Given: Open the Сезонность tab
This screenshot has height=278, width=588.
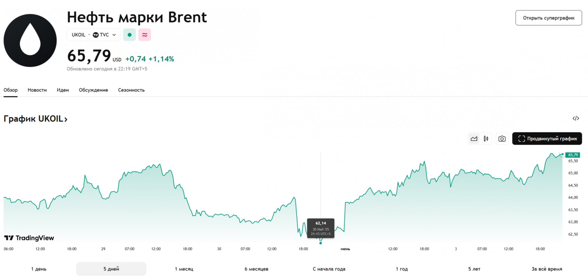Looking at the screenshot, I should [x=131, y=90].
